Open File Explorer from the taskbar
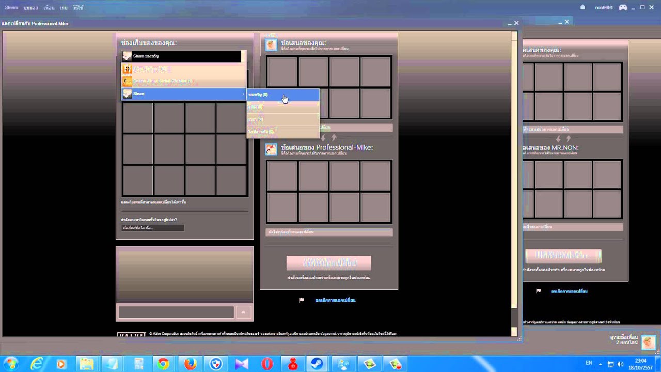The width and height of the screenshot is (661, 372). (87, 364)
